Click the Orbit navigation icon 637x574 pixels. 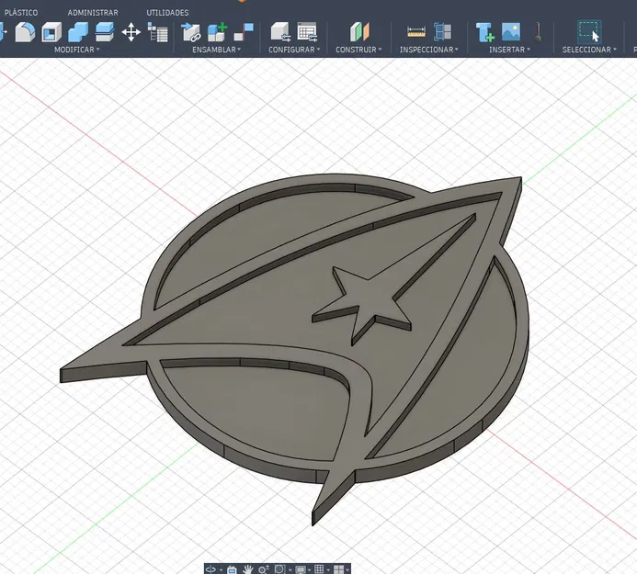(210, 569)
